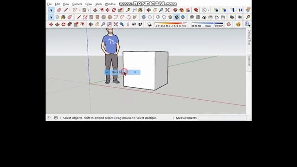This screenshot has width=297, height=167.
Task: Click the 'Measurements' label
Action: pos(187,118)
